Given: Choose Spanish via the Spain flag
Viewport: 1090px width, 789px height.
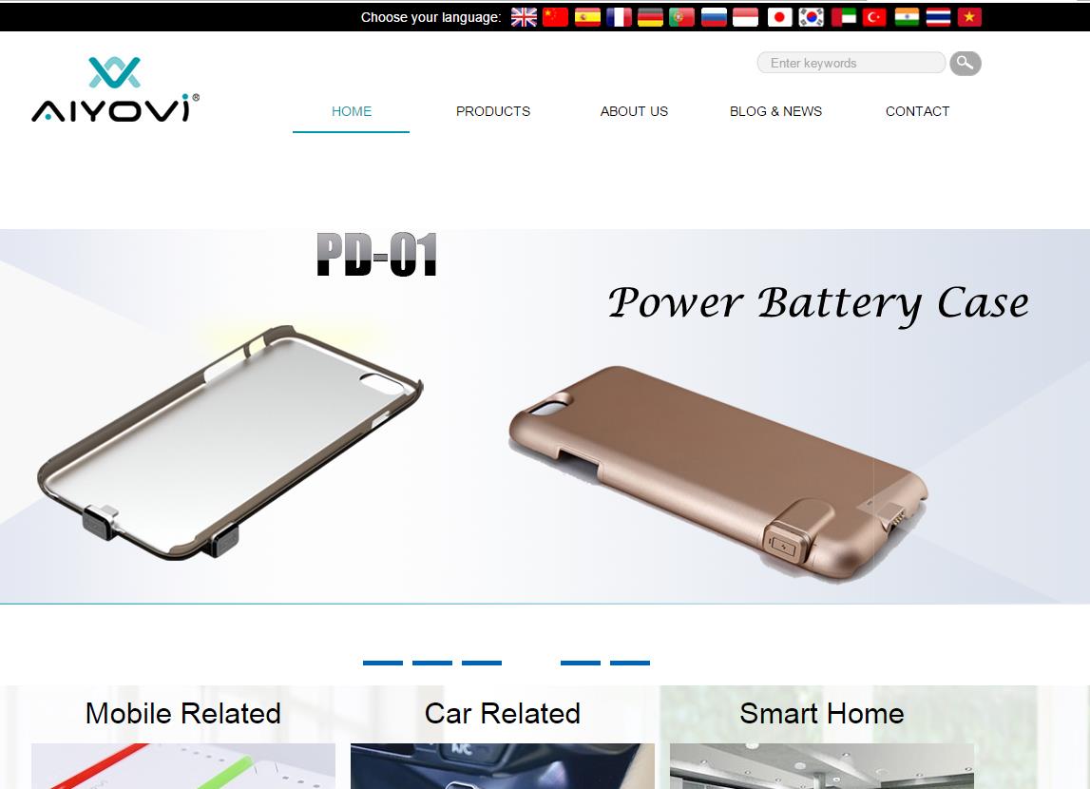Looking at the screenshot, I should pyautogui.click(x=587, y=17).
